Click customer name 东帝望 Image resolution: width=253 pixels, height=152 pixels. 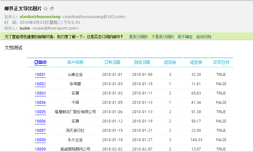click(75, 84)
